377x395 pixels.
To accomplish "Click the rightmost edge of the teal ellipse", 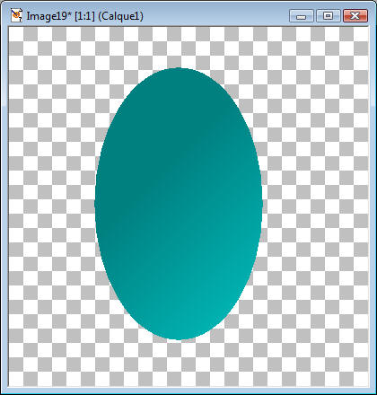I will (x=261, y=204).
